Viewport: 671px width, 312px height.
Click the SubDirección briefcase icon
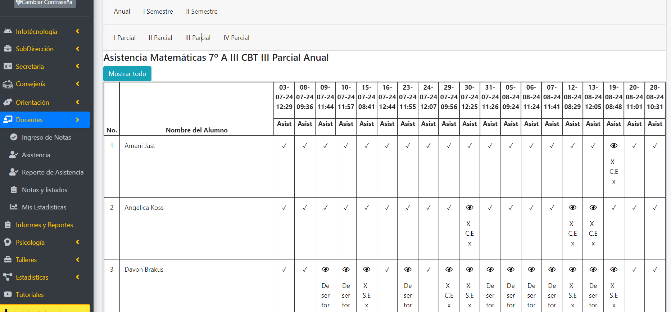8,49
